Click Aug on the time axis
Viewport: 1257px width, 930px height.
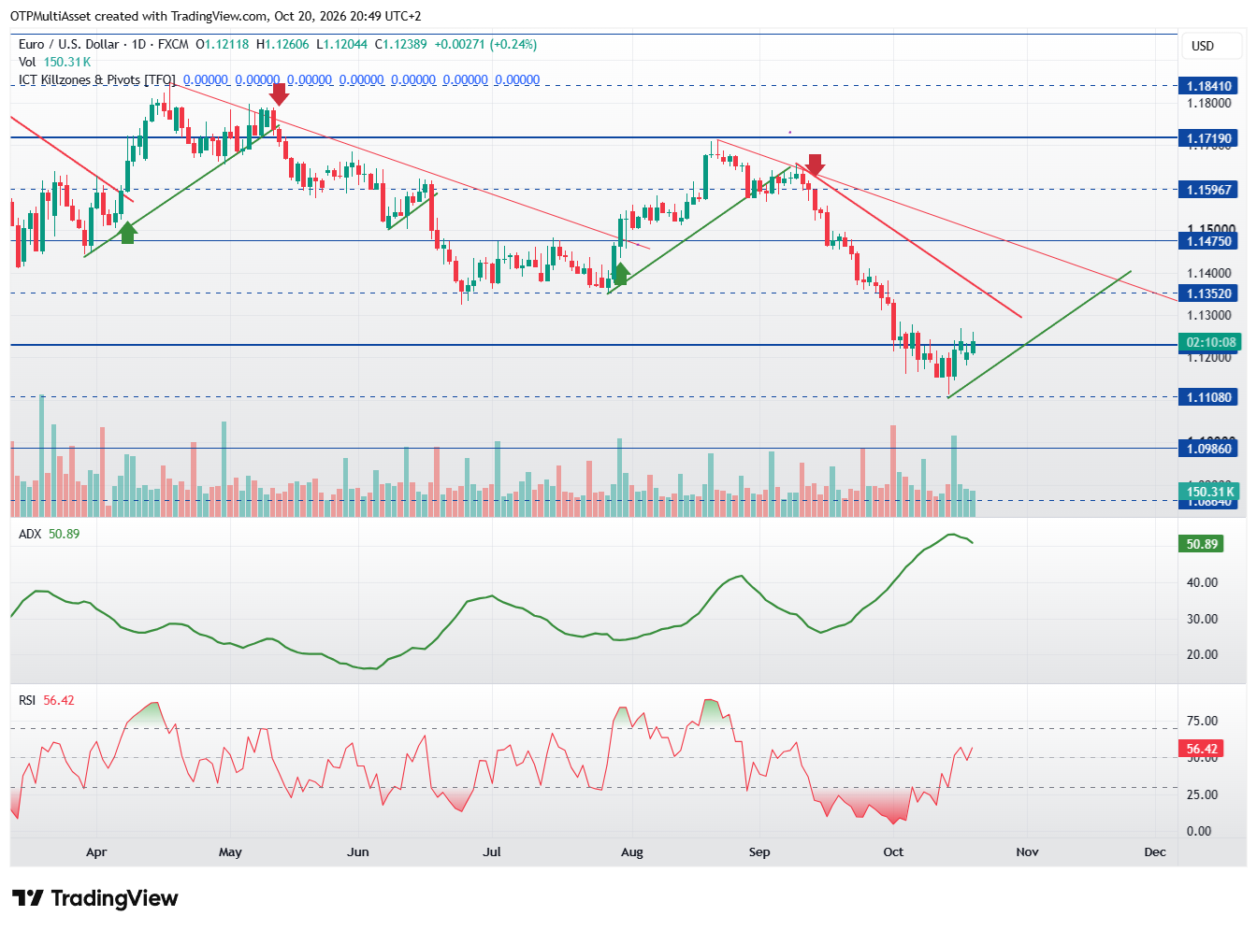[632, 851]
